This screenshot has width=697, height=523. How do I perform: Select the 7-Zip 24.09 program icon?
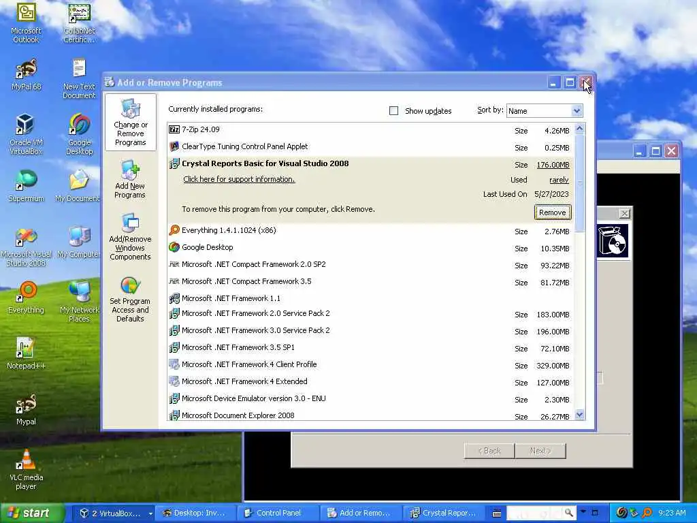tap(174, 130)
